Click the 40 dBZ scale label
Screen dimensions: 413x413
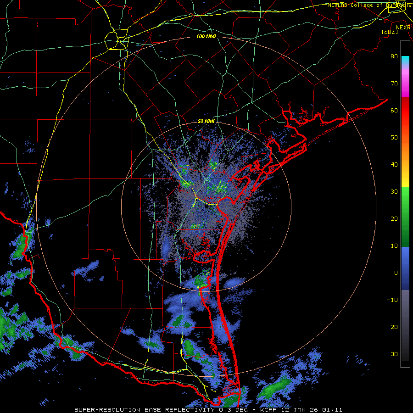(x=394, y=165)
